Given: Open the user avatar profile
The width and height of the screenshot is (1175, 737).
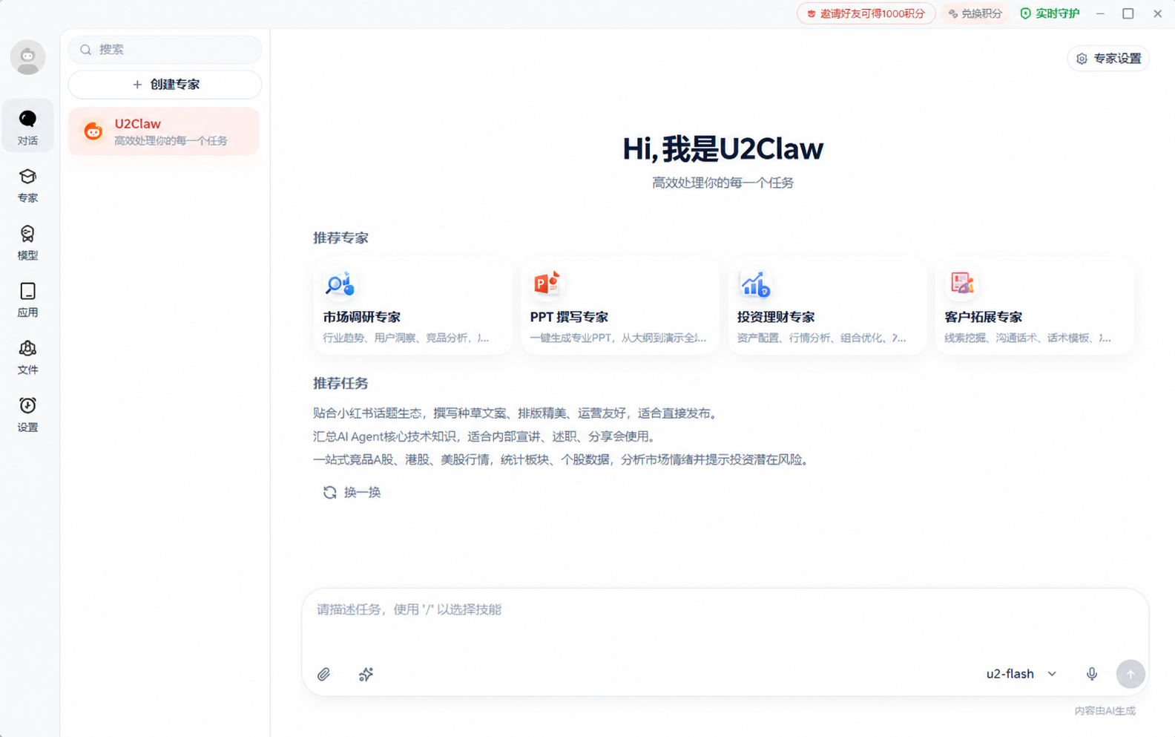Looking at the screenshot, I should (27, 57).
